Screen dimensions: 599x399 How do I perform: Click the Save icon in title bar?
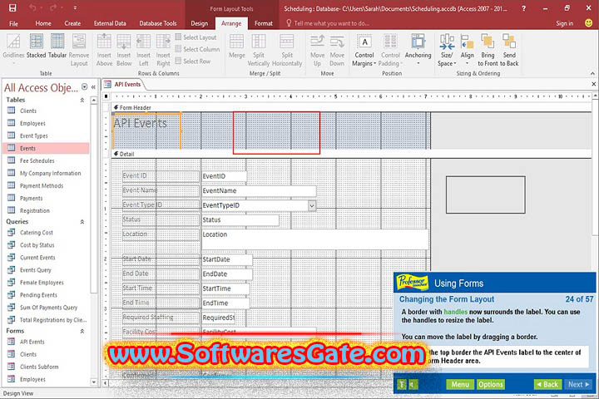click(12, 7)
